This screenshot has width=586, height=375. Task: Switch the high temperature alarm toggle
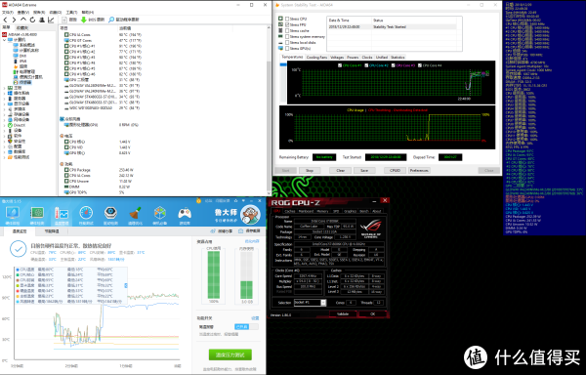(x=247, y=326)
